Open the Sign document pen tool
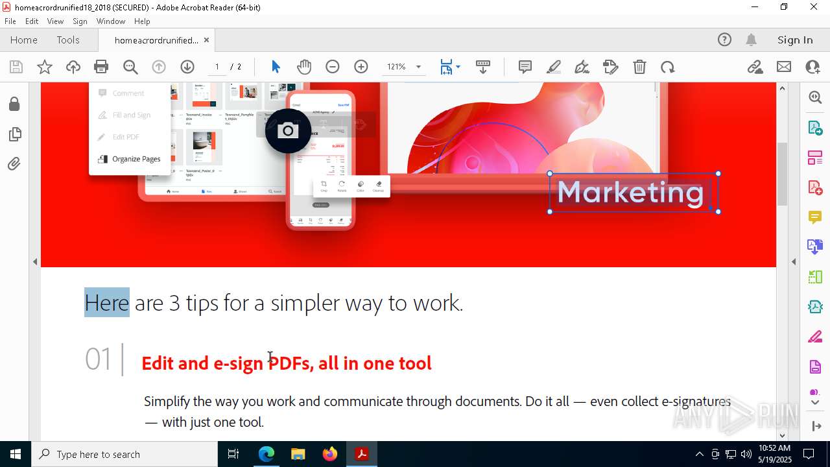The image size is (830, 467). point(582,67)
